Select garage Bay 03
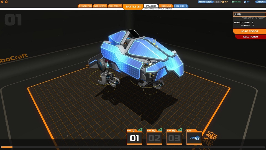 coord(174,137)
